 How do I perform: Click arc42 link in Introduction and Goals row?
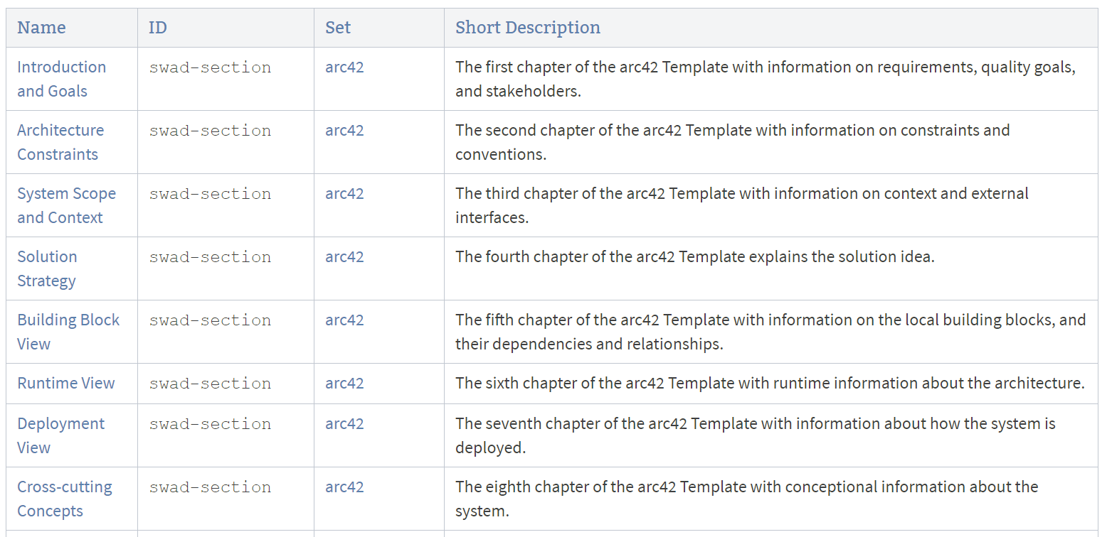tap(344, 67)
